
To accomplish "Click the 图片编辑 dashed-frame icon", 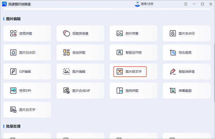I will (67, 72).
